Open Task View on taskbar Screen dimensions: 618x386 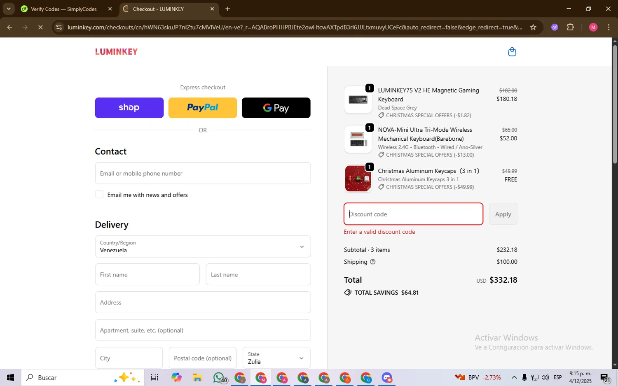tap(154, 377)
